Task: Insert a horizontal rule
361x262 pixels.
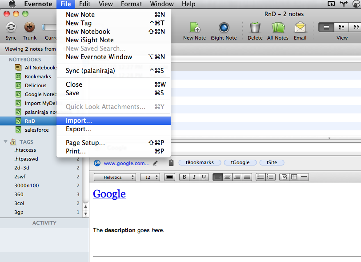Action: click(x=304, y=177)
